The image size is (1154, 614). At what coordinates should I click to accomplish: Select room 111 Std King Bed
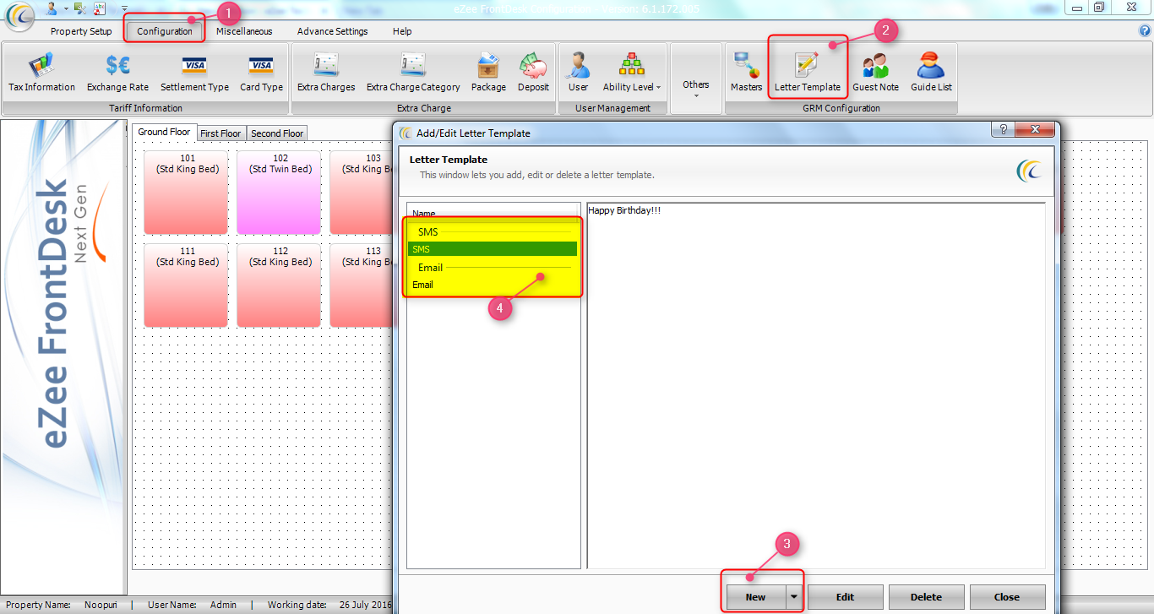click(x=186, y=285)
